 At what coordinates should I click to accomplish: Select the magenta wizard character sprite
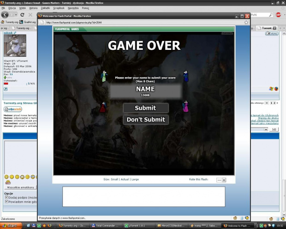[x=185, y=107]
